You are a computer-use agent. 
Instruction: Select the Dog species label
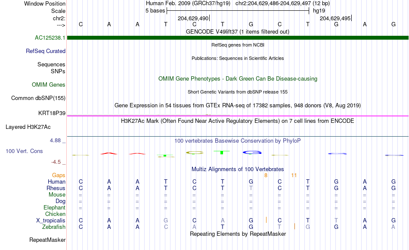click(60, 201)
